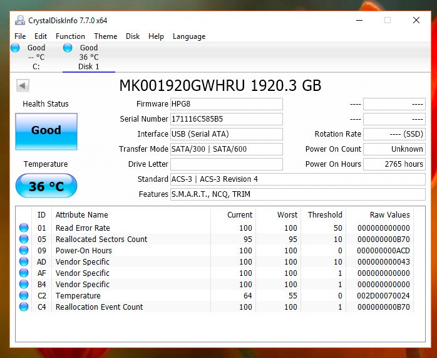The height and width of the screenshot is (358, 437).
Task: Click the status orb for Temperature attribute row
Action: point(24,296)
